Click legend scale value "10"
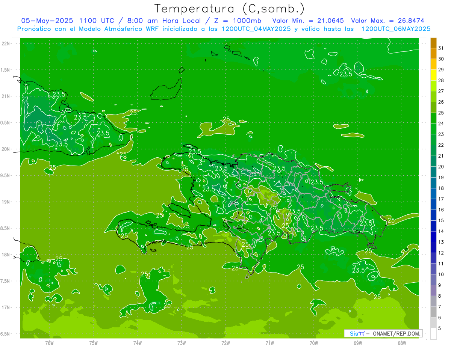 (441, 274)
